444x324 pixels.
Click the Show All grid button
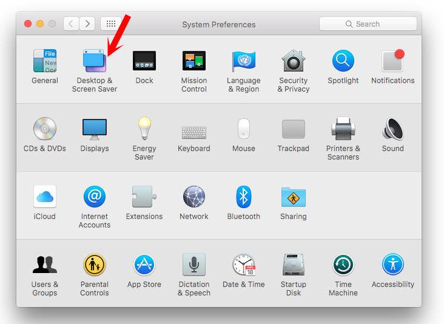[x=111, y=24]
